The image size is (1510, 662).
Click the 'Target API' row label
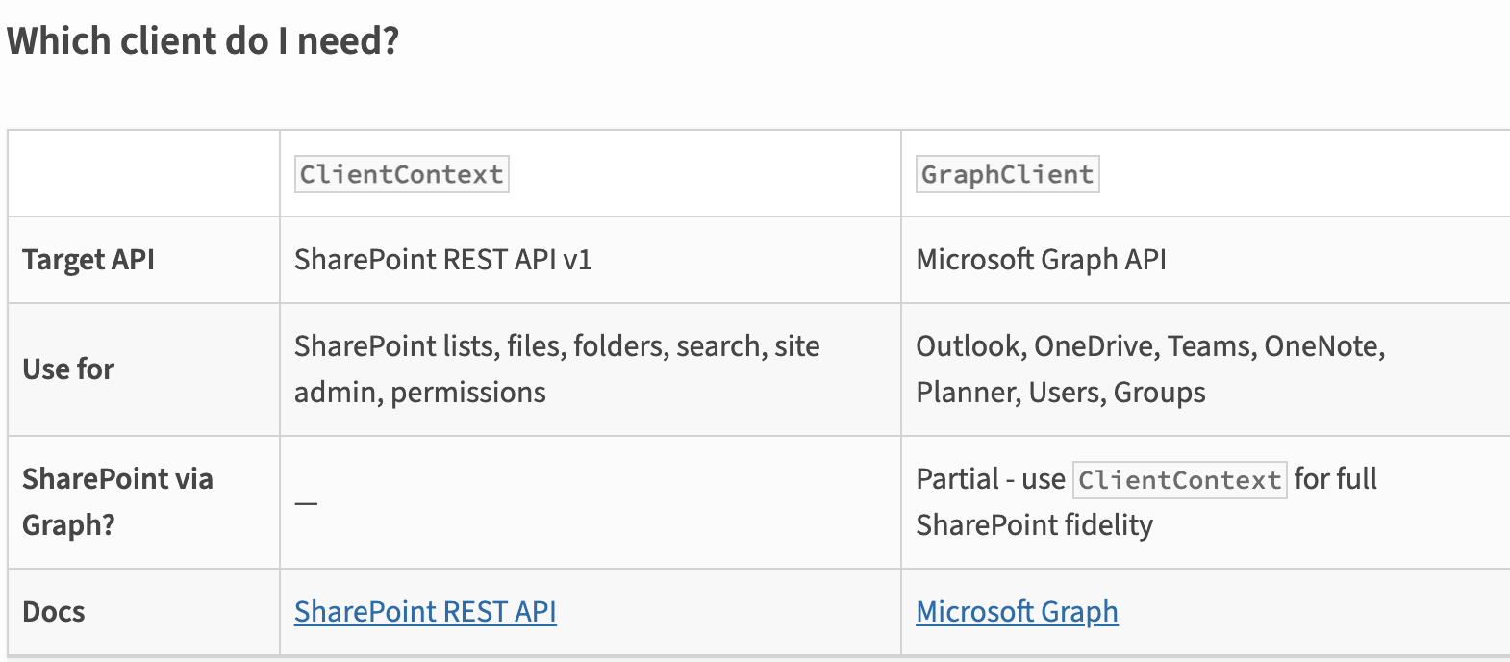coord(88,260)
